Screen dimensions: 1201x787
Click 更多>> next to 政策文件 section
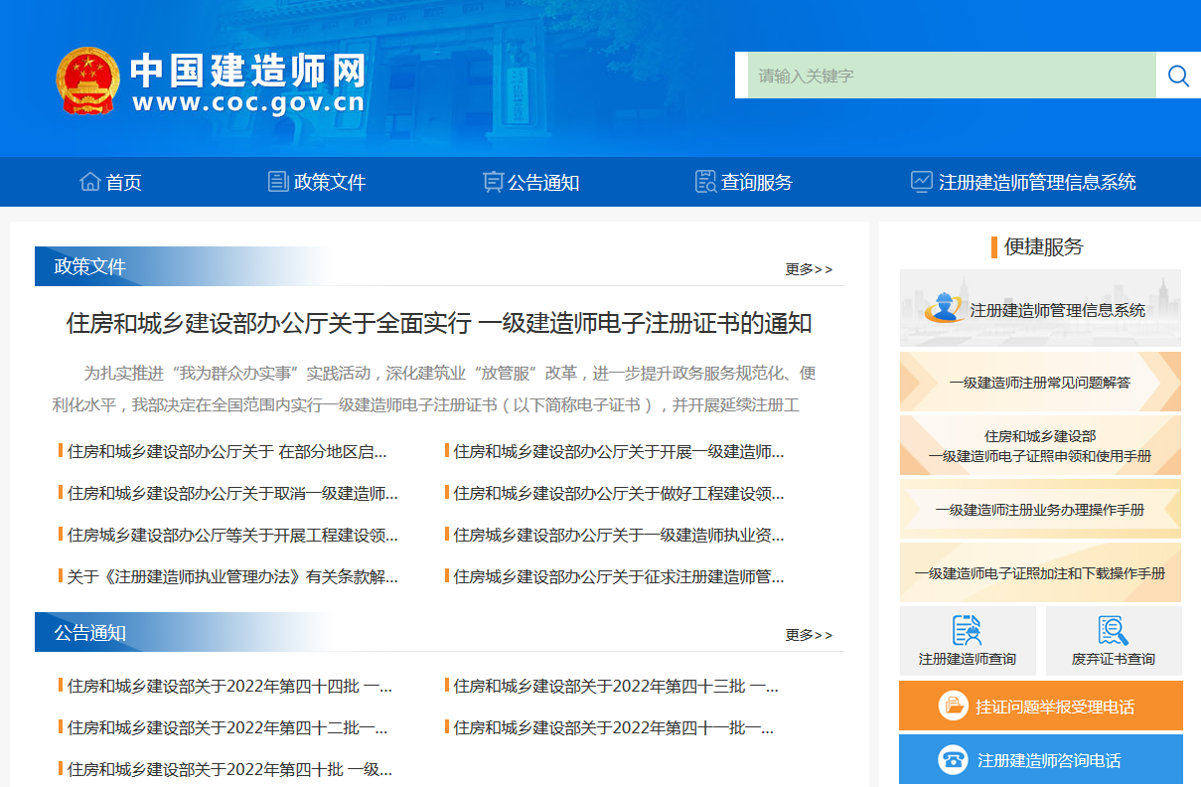pyautogui.click(x=809, y=268)
